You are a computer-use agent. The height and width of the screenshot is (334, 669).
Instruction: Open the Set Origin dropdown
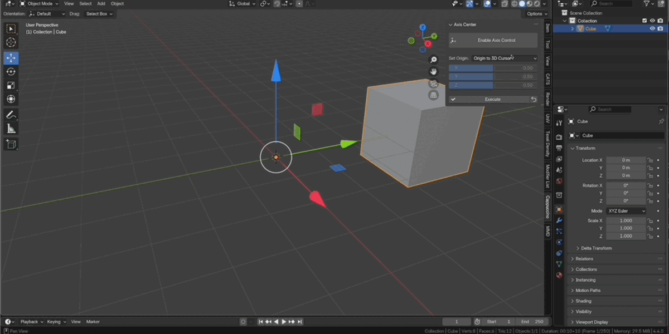[505, 58]
